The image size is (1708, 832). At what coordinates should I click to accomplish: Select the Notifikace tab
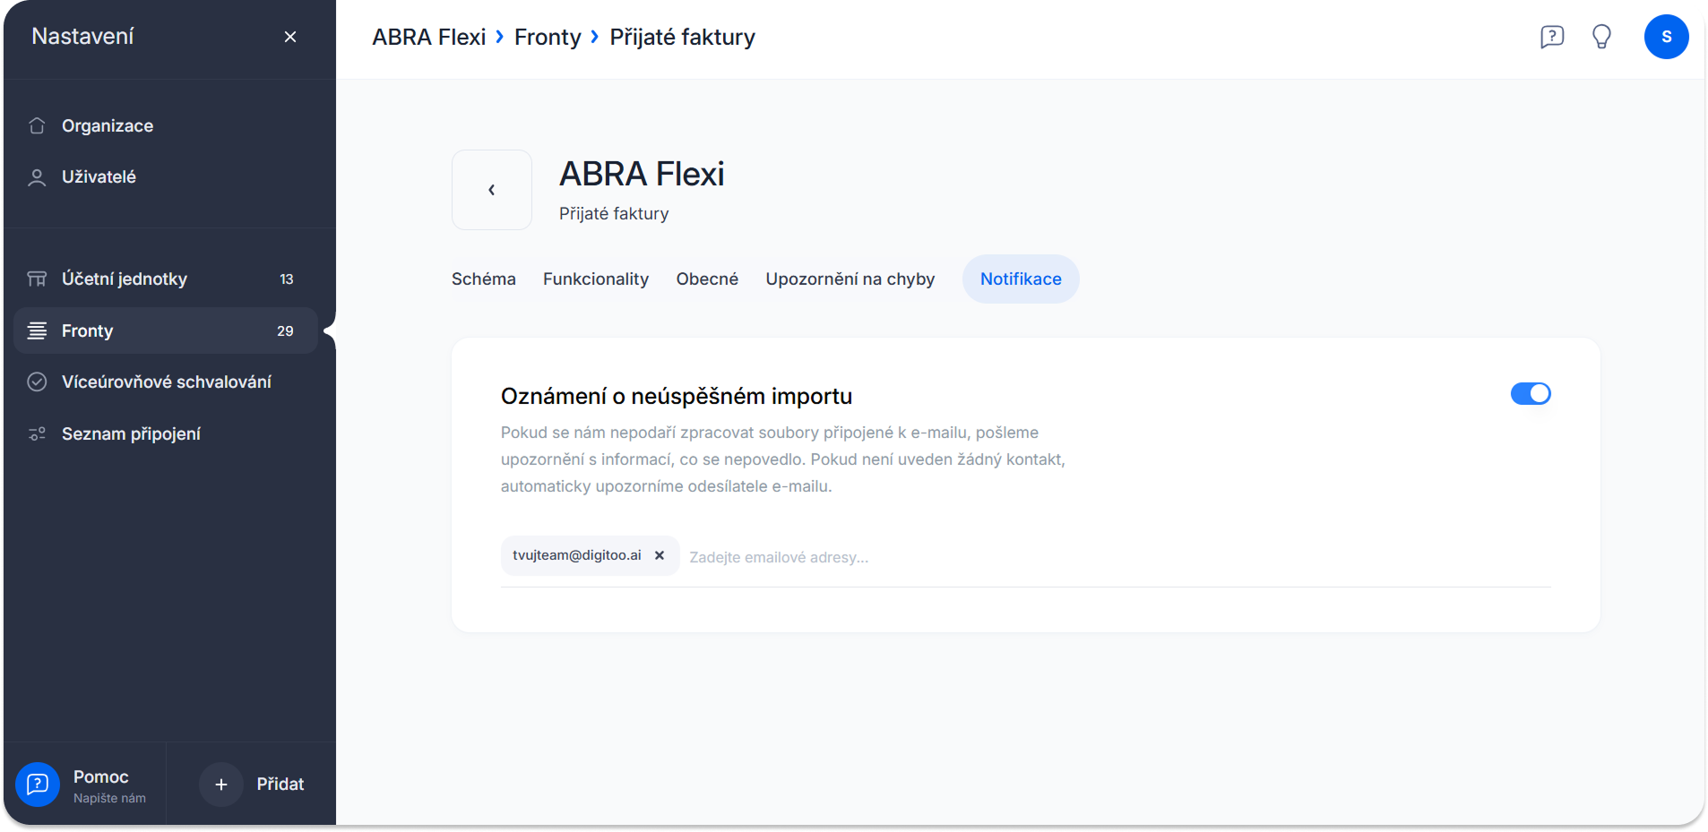point(1021,279)
